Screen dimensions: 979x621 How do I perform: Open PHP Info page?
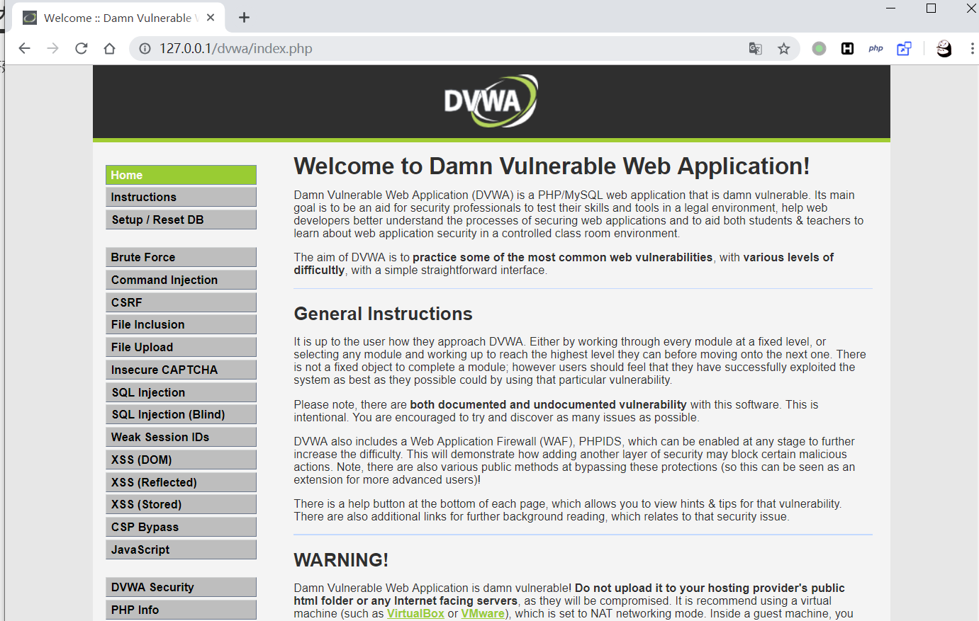(181, 610)
